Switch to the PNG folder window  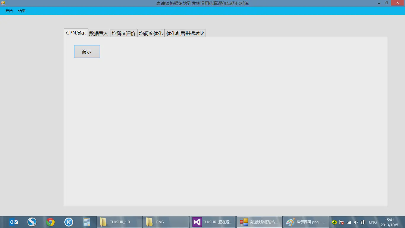(165, 222)
